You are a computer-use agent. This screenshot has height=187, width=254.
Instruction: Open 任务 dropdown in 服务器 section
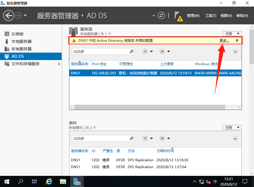point(232,34)
